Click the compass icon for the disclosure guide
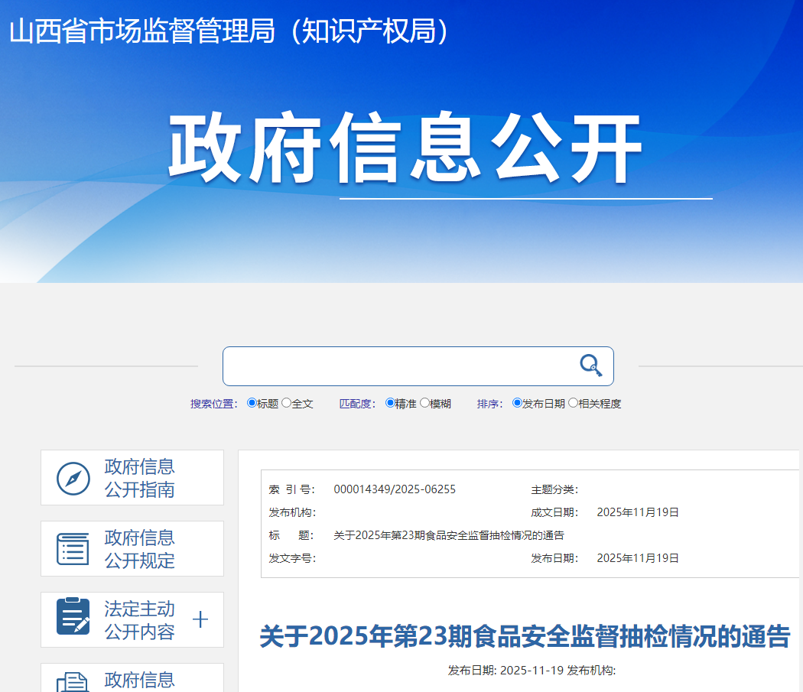The height and width of the screenshot is (692, 803). click(73, 479)
